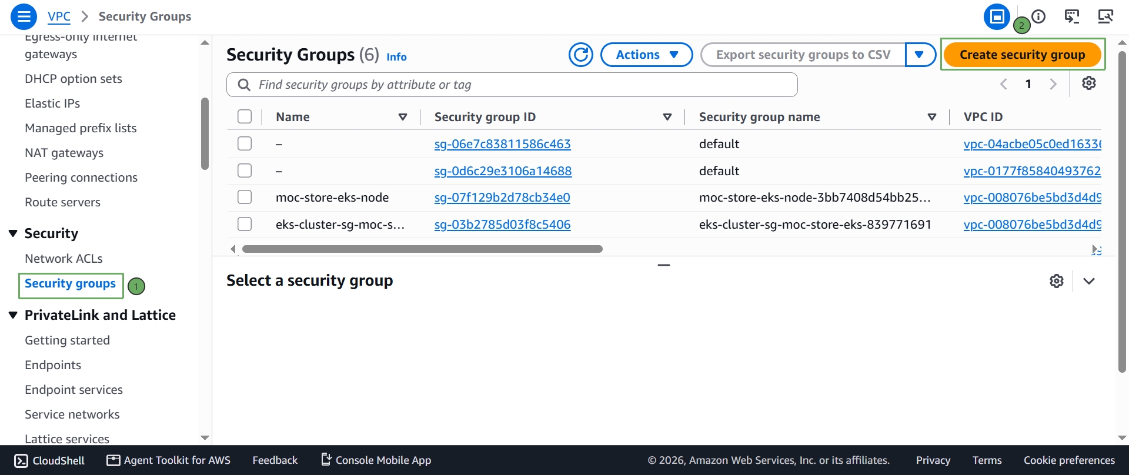Viewport: 1129px width, 475px height.
Task: Open the Actions dropdown
Action: point(647,55)
